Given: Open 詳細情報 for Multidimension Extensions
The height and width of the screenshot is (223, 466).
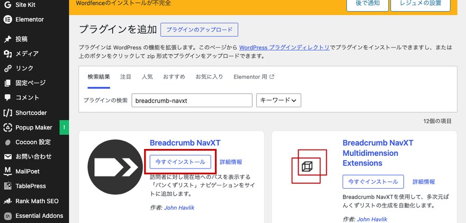Looking at the screenshot, I should pos(424,182).
